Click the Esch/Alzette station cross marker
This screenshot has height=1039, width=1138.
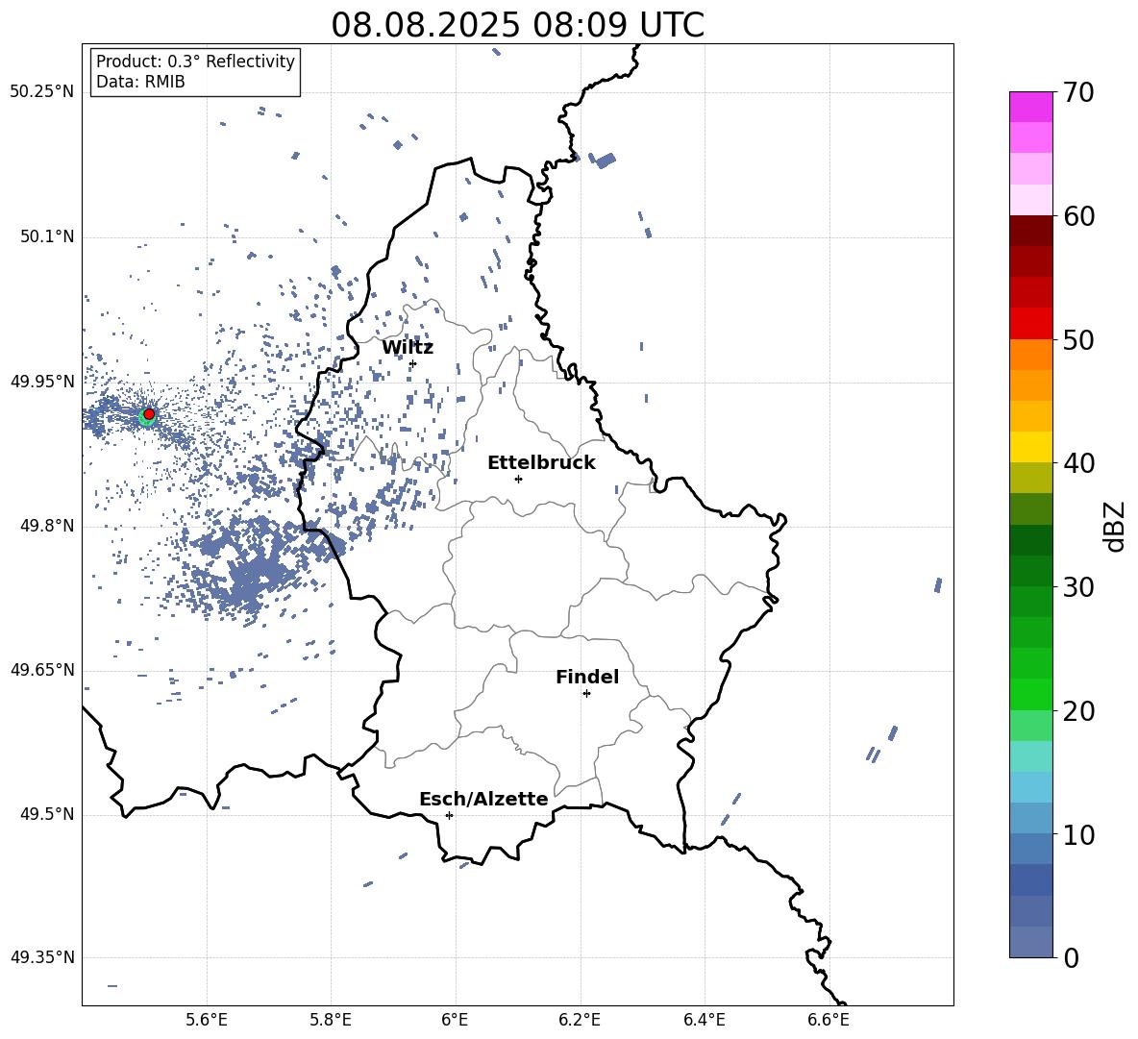click(449, 815)
